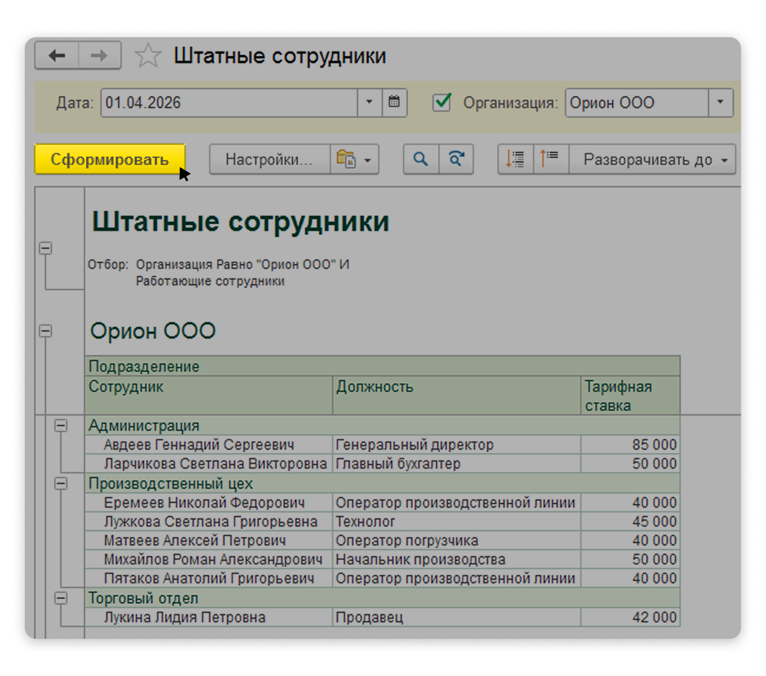
Task: Add report to favorites with star icon
Action: pyautogui.click(x=148, y=56)
